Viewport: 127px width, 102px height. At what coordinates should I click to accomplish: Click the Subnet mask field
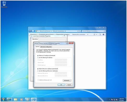coord(61,63)
